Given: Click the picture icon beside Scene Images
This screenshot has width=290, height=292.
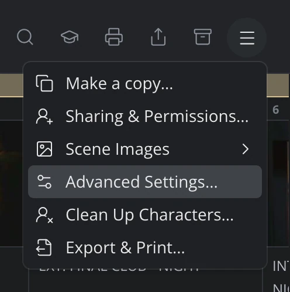Looking at the screenshot, I should point(44,149).
